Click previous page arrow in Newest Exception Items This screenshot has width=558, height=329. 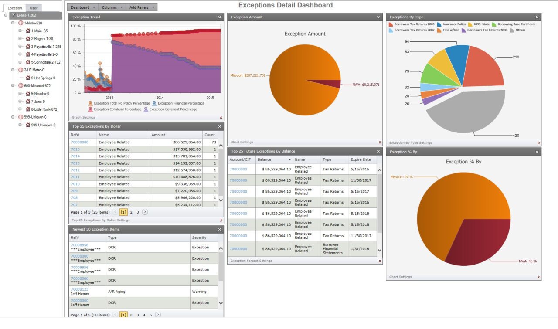pyautogui.click(x=115, y=315)
